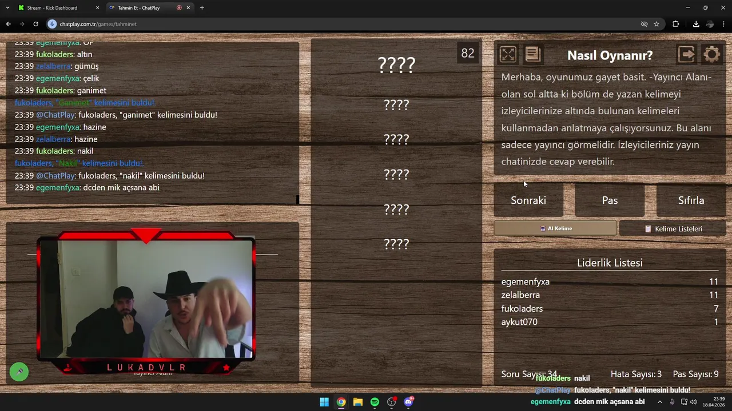Switch to the Stream - Kick Dashboard tab

click(x=57, y=7)
